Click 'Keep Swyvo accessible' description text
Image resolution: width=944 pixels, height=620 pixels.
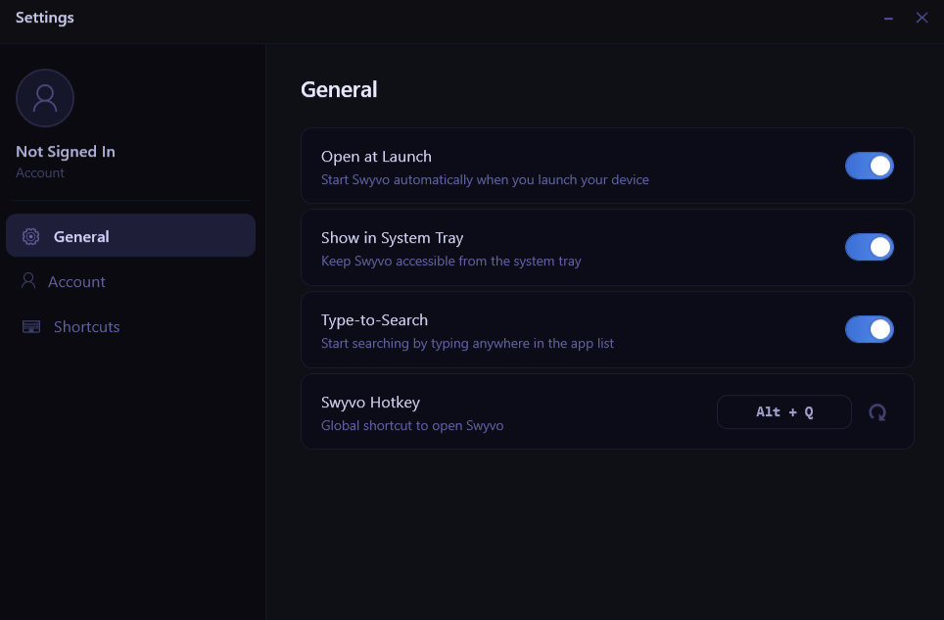[x=450, y=262]
